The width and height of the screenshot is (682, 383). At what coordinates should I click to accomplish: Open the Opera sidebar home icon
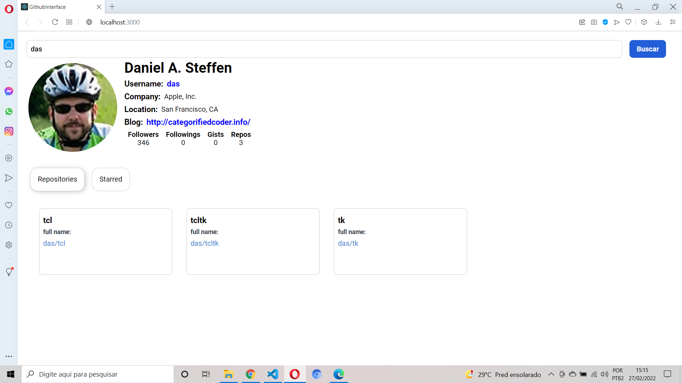click(9, 44)
